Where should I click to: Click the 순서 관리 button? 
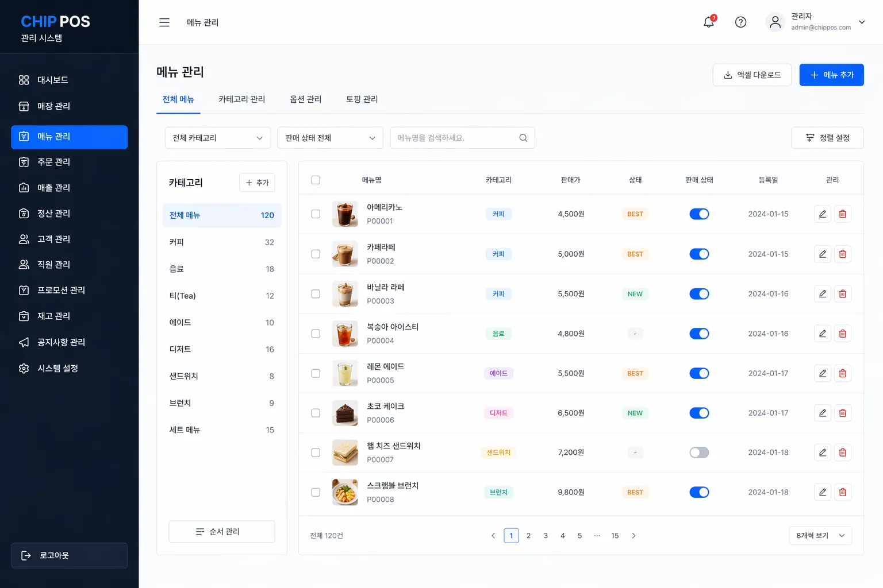pos(222,532)
